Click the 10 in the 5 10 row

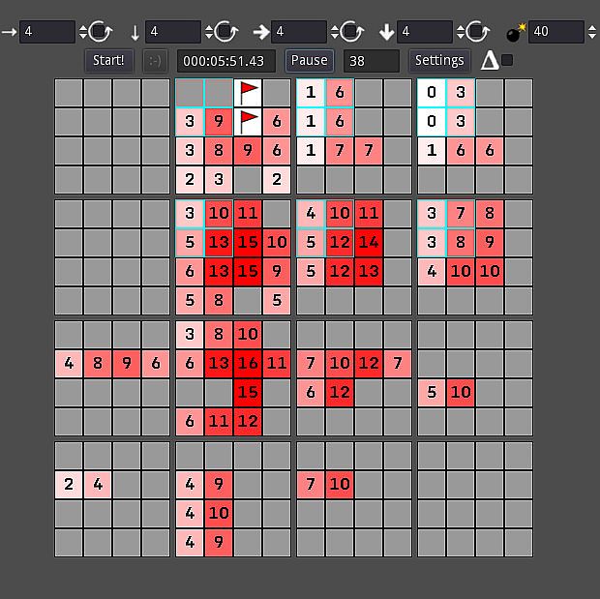(461, 393)
